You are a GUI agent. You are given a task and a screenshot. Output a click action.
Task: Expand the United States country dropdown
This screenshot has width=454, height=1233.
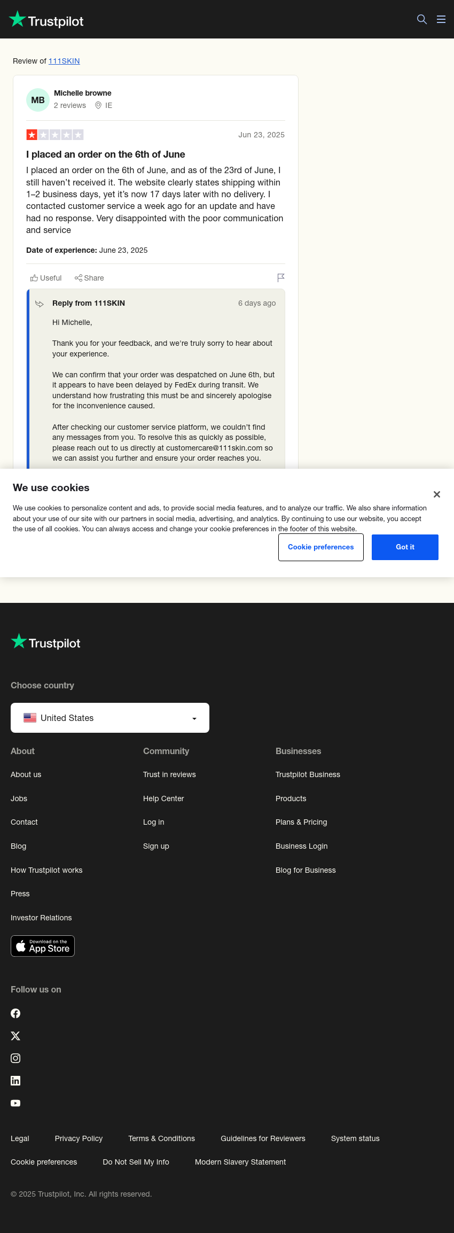point(110,718)
